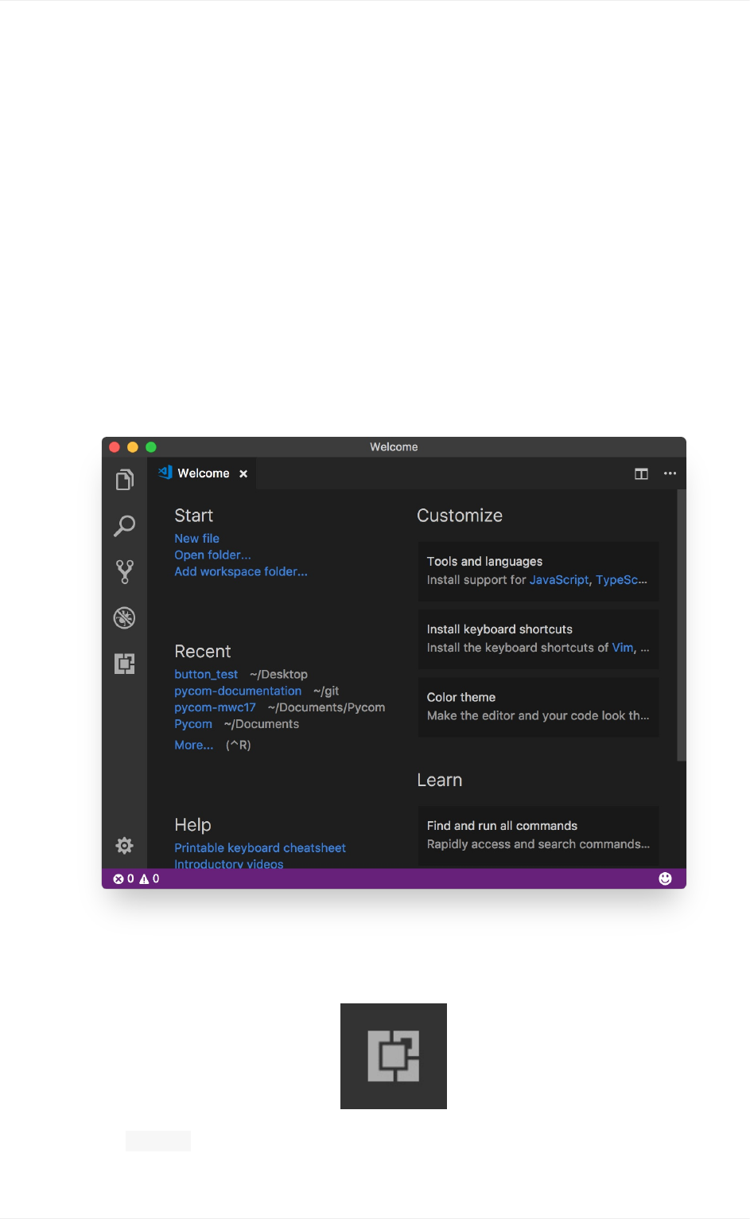Open the Search magnifier in activity bar
This screenshot has width=750, height=1219.
[x=125, y=526]
